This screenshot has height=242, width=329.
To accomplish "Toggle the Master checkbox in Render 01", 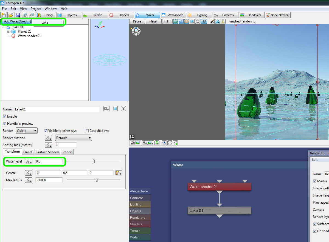I will pyautogui.click(x=314, y=181).
